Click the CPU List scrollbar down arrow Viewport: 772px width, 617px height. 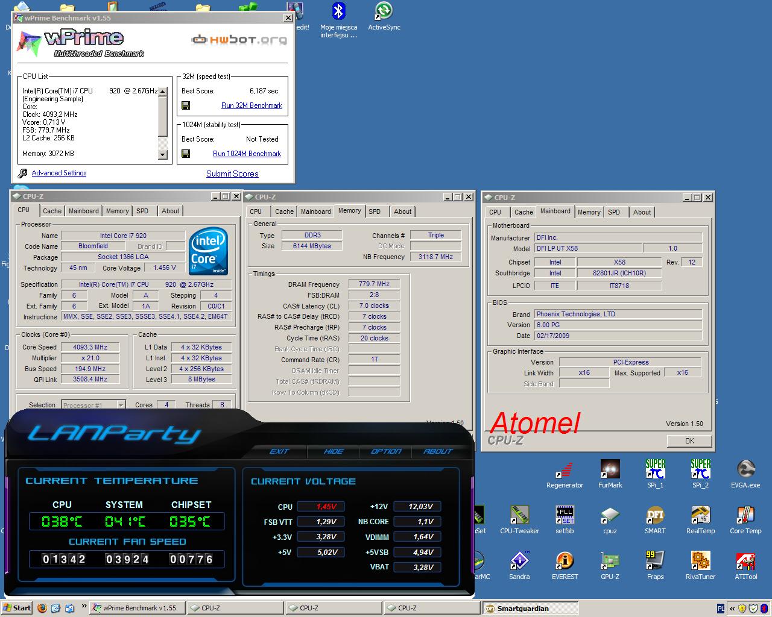(x=162, y=154)
